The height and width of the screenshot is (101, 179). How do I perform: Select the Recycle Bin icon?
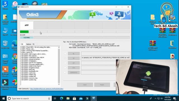click(x=5, y=44)
